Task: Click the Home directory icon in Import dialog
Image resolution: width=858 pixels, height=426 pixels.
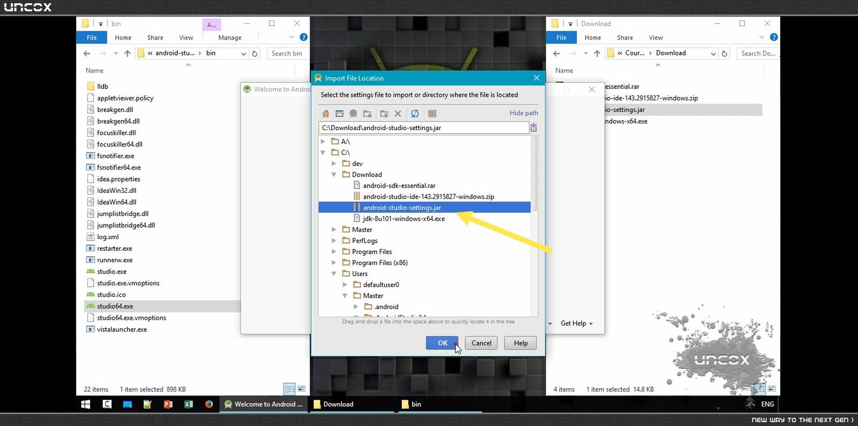Action: pyautogui.click(x=326, y=113)
